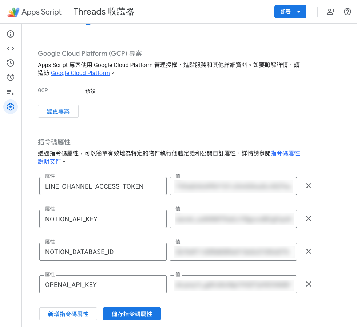Open Project Settings gear icon
The height and width of the screenshot is (327, 357).
point(11,107)
